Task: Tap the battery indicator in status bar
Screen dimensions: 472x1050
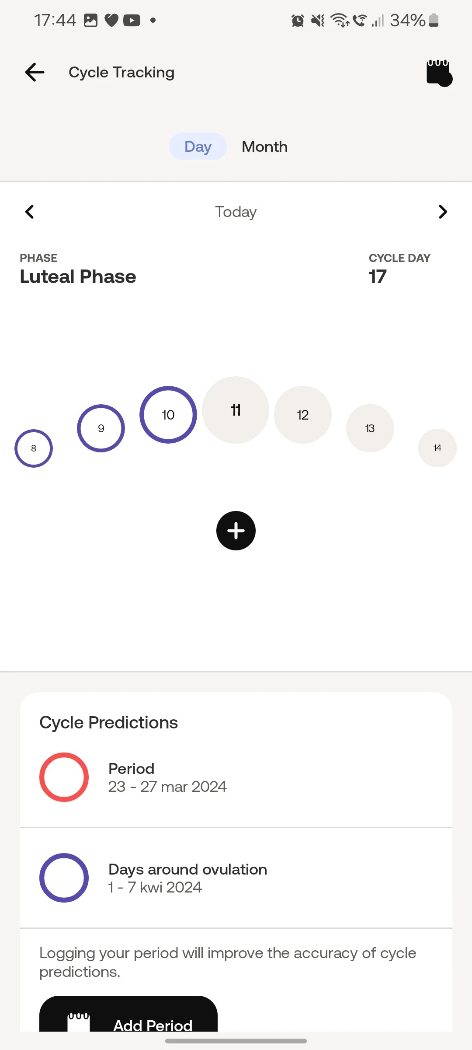Action: [434, 20]
